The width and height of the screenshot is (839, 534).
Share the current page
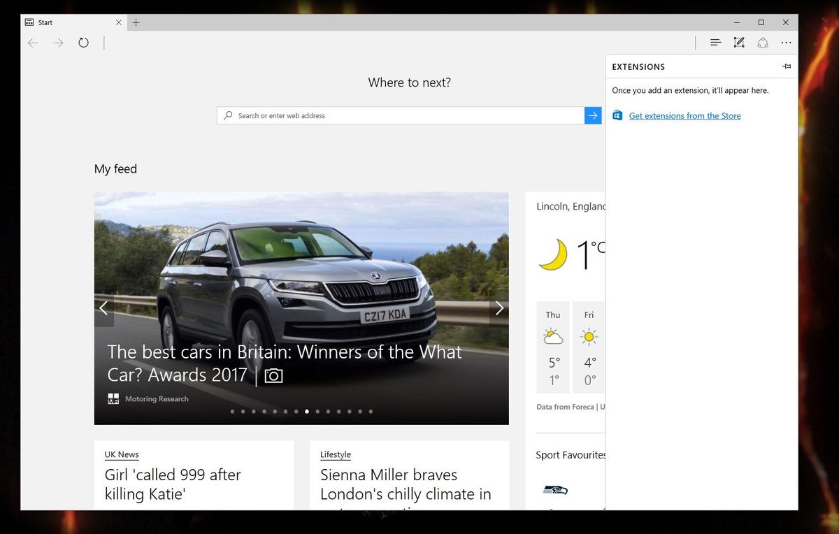pos(762,43)
